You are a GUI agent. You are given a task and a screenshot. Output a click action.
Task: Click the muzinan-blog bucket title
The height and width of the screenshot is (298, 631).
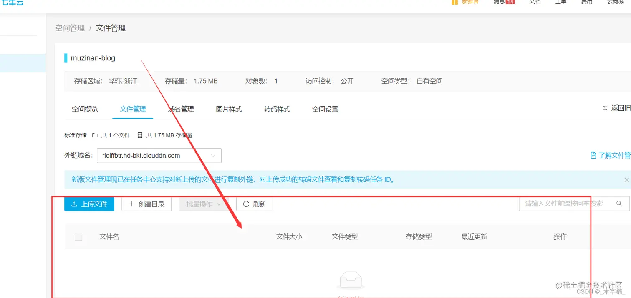pos(93,58)
